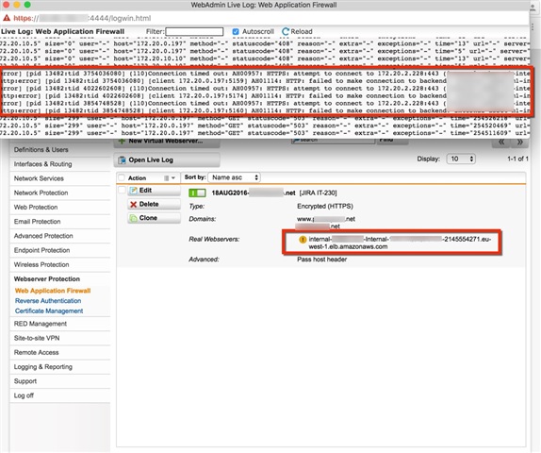Open Site-to-site VPN menu

(37, 338)
